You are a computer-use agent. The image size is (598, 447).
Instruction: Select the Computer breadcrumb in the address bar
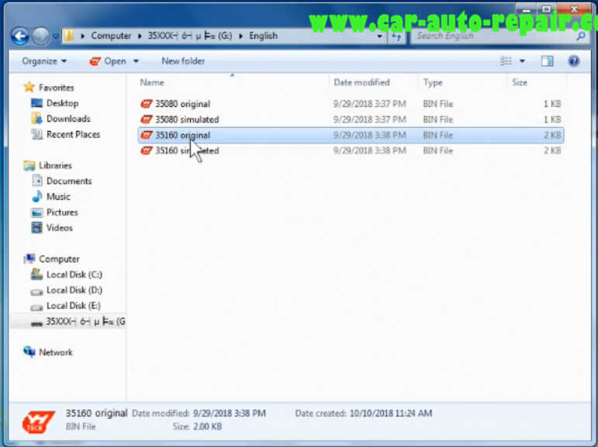coord(111,36)
